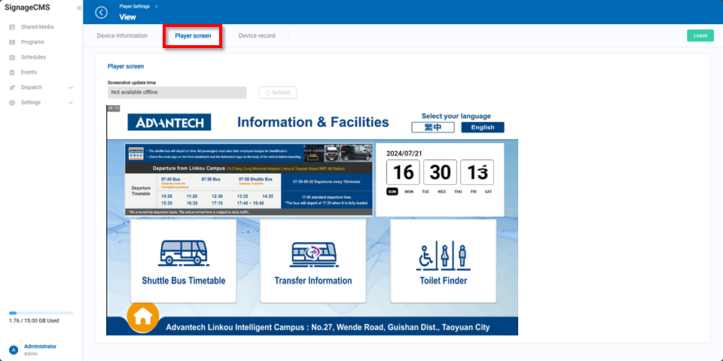This screenshot has width=723, height=361.
Task: Expand the Dispatch menu chevron
Action: (71, 87)
